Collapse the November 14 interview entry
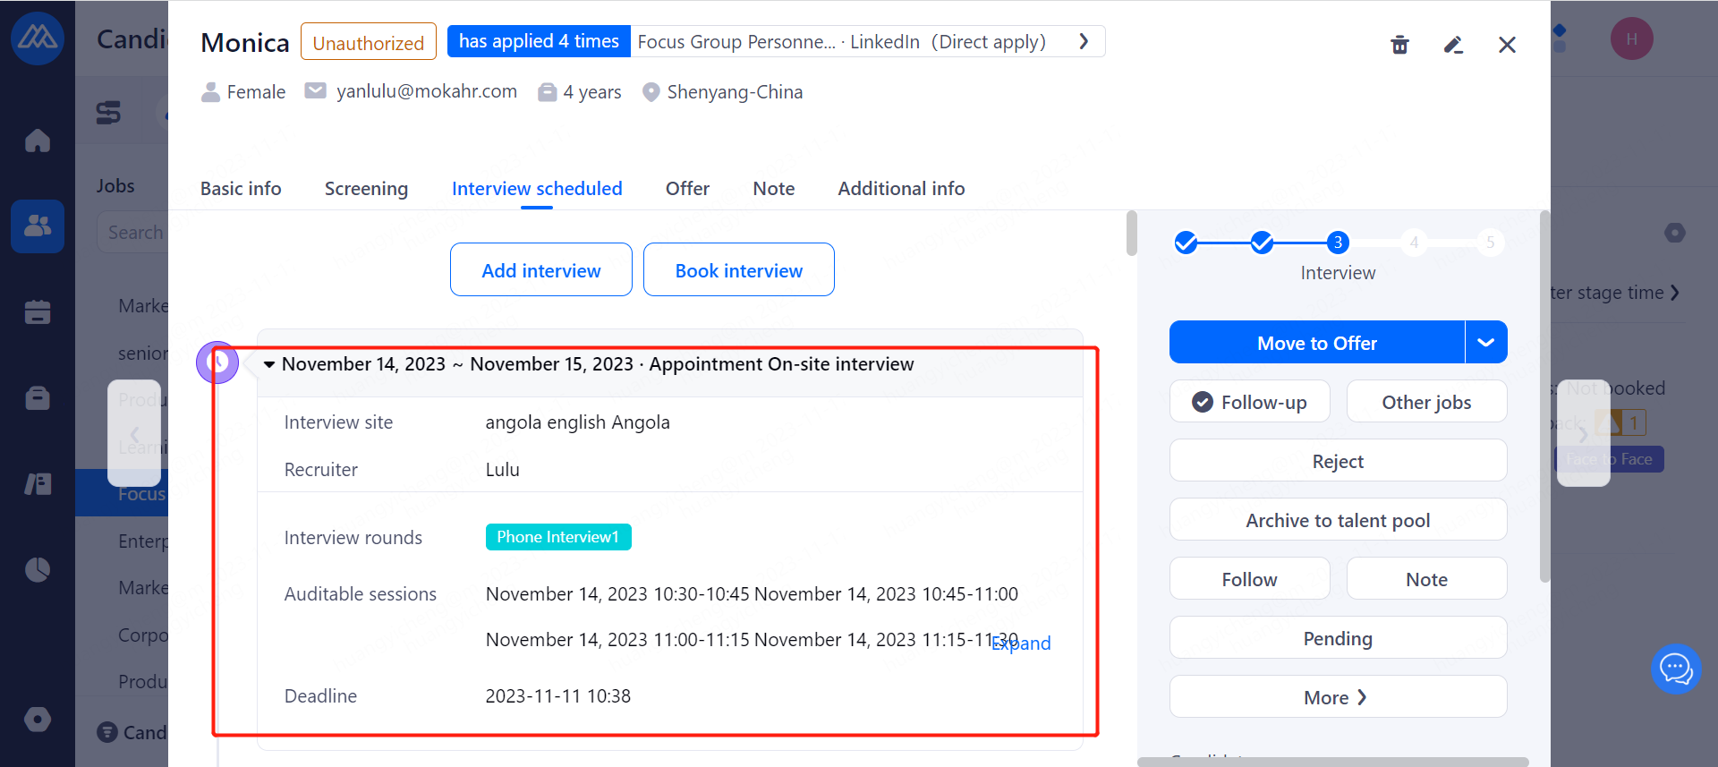 (x=269, y=364)
